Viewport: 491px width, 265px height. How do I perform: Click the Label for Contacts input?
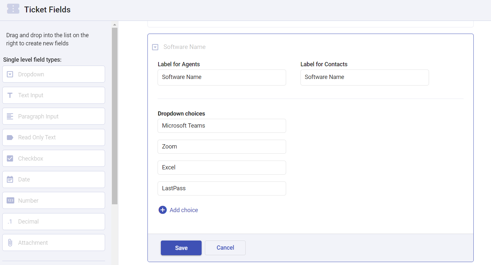(x=364, y=77)
